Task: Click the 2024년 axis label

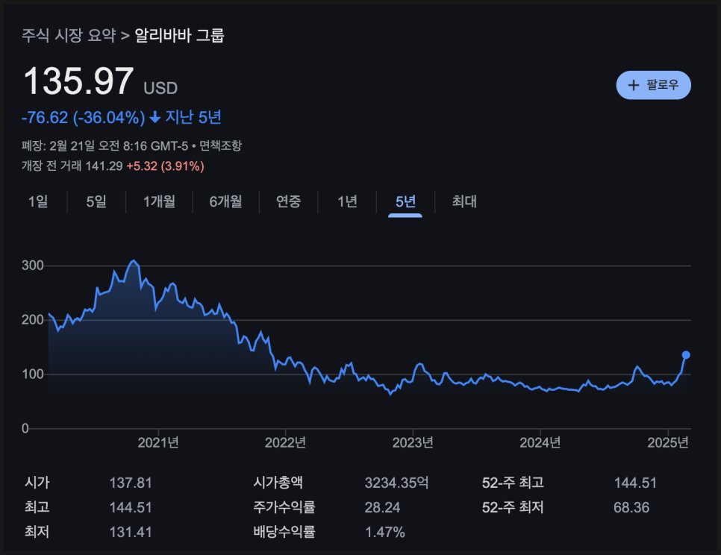Action: tap(540, 442)
